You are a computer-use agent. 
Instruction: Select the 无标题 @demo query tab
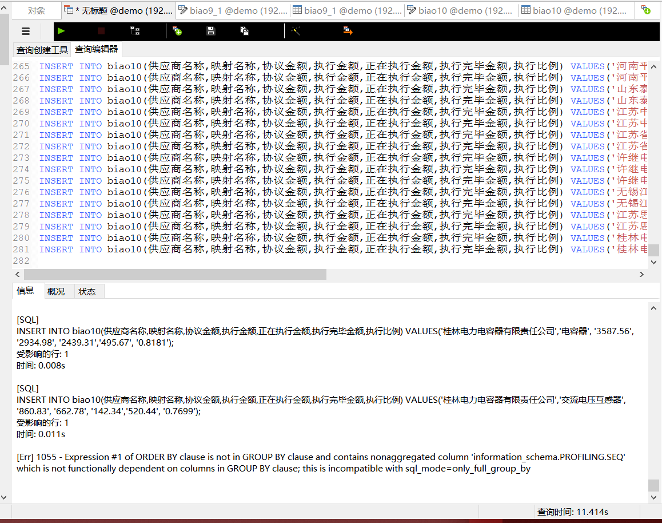tap(118, 10)
